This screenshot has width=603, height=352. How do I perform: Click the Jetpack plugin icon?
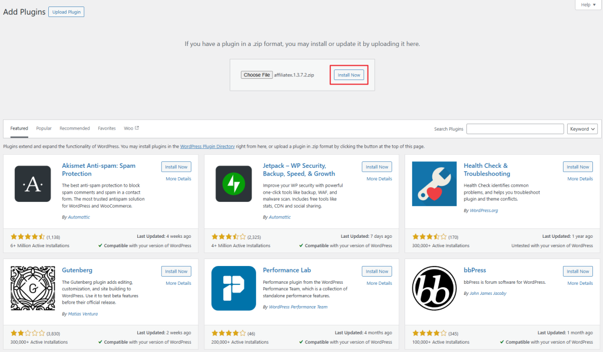pos(233,184)
